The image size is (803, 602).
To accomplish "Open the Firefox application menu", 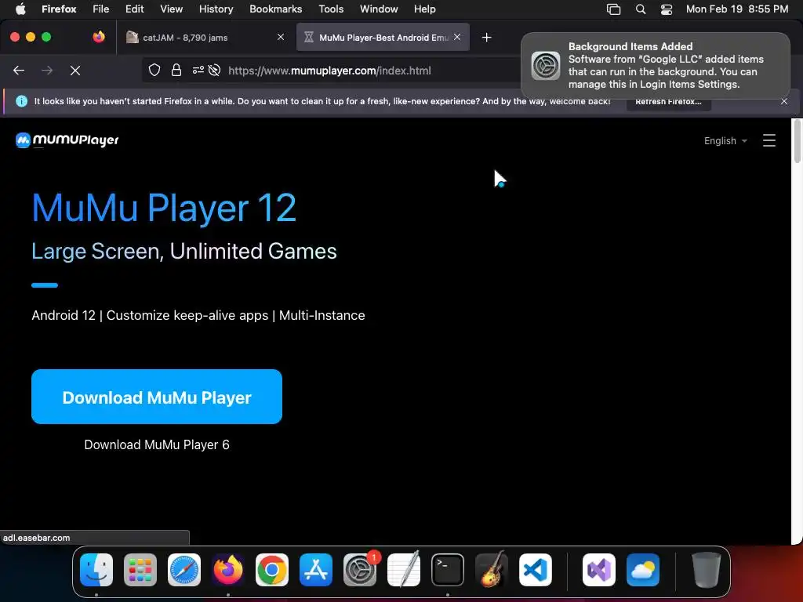I will 59,9.
